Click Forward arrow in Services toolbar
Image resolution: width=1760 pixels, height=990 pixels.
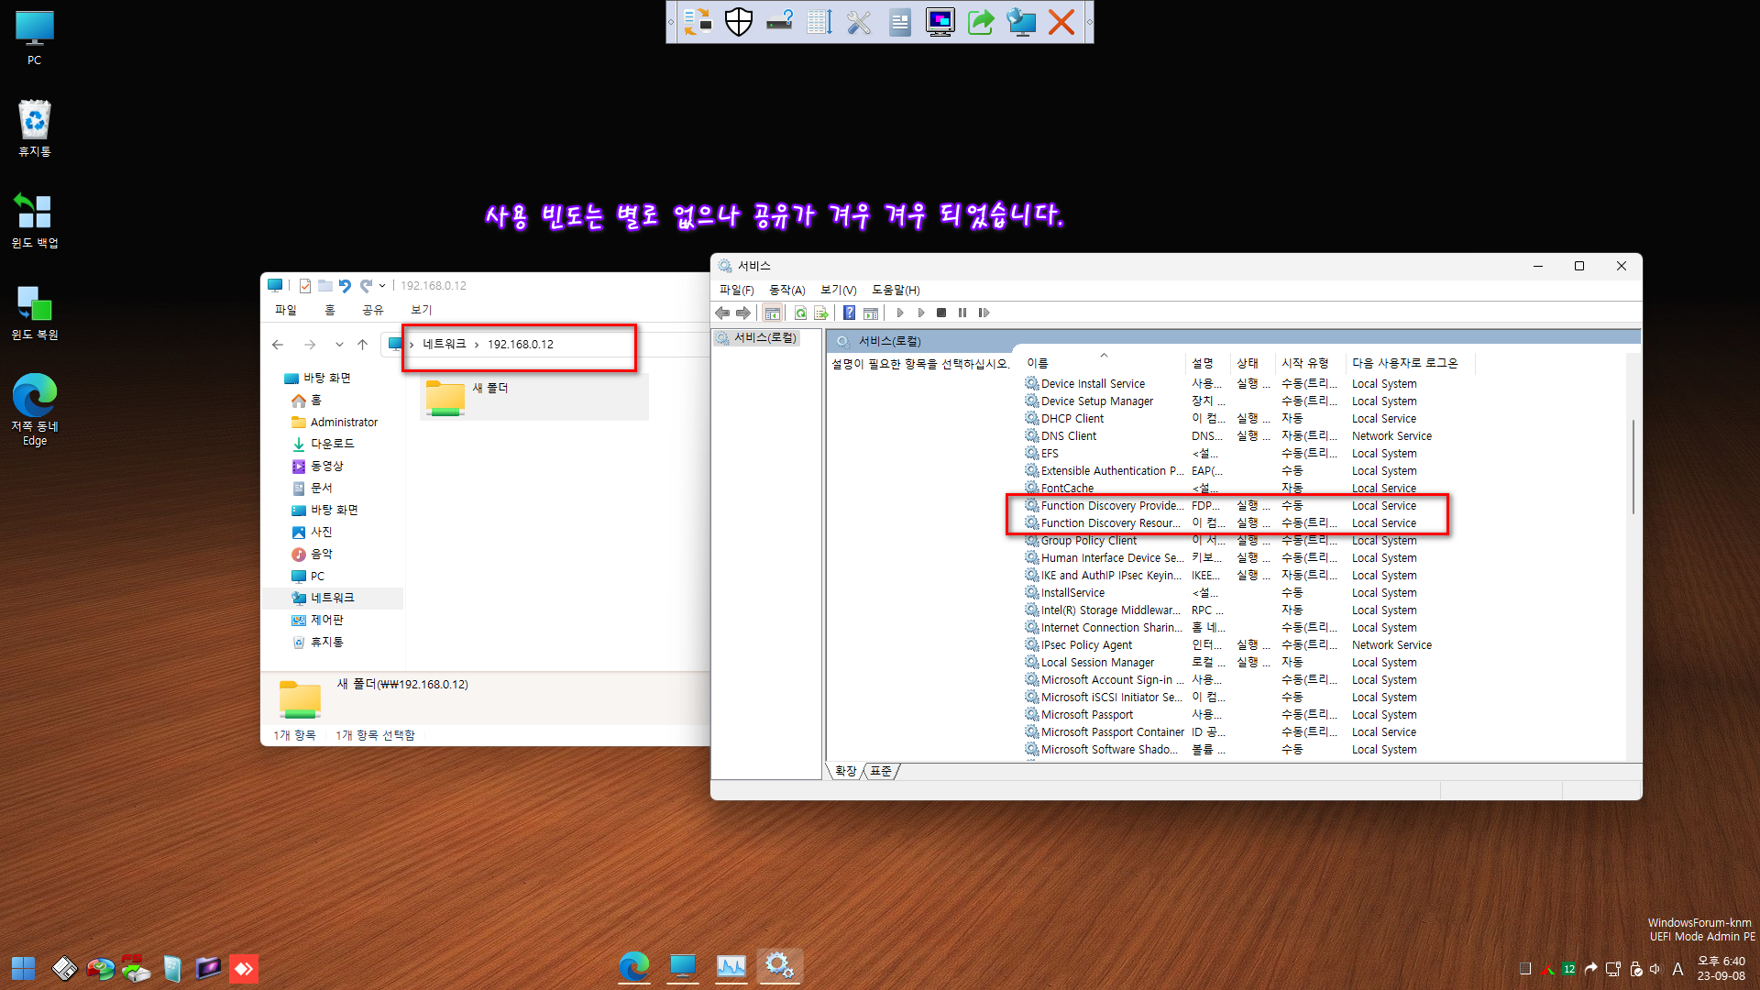(x=743, y=313)
